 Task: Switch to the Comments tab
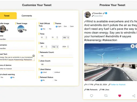click(27, 16)
